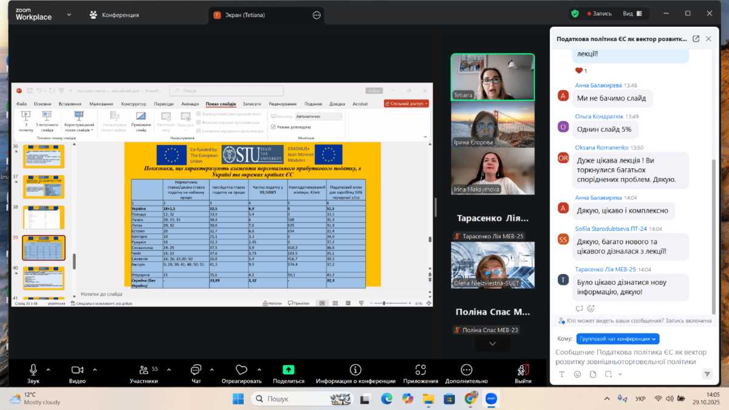
Task: Click the chat message input field
Action: [x=632, y=357]
